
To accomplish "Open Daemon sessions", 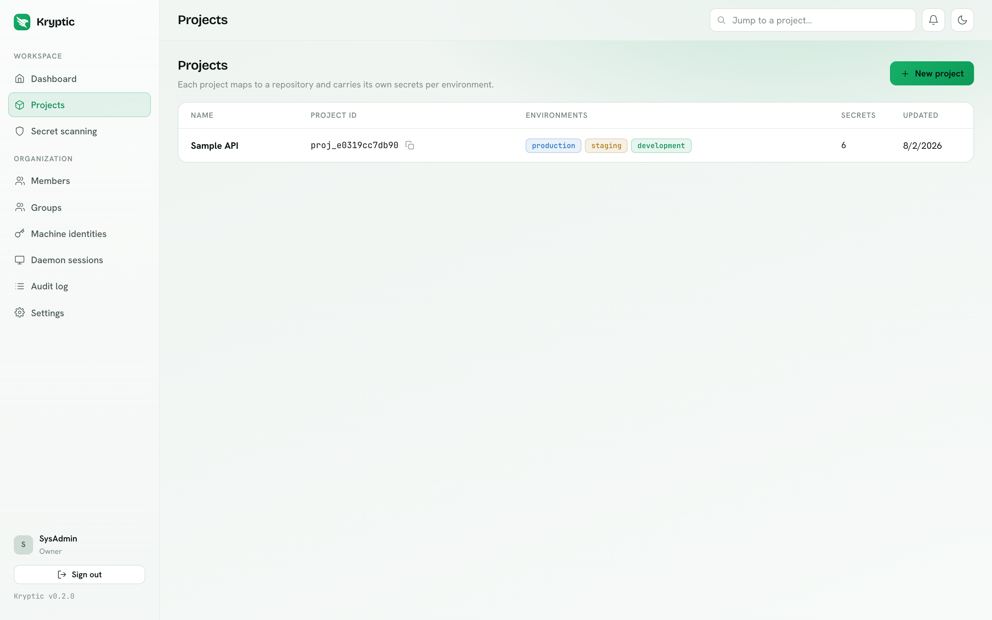I will point(80,260).
